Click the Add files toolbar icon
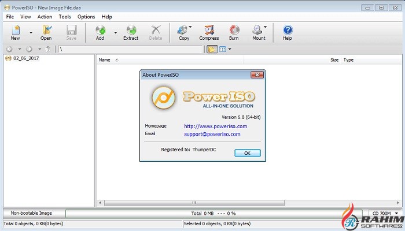Viewport: 405px width, 231px height. click(x=100, y=33)
